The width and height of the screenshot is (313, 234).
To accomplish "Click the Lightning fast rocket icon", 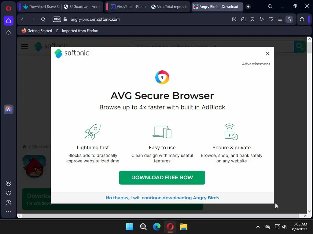I will pos(93,132).
